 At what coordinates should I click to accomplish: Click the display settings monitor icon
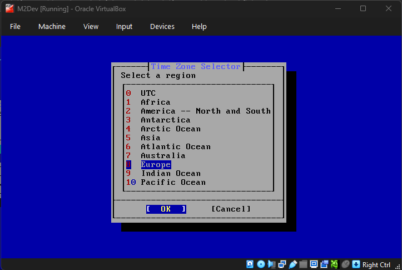tap(314, 264)
